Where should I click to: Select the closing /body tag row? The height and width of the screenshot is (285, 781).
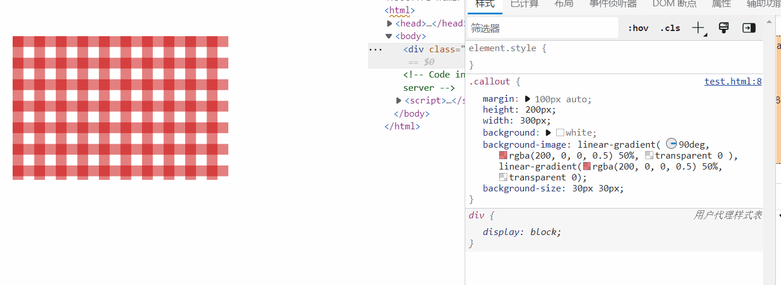(412, 113)
